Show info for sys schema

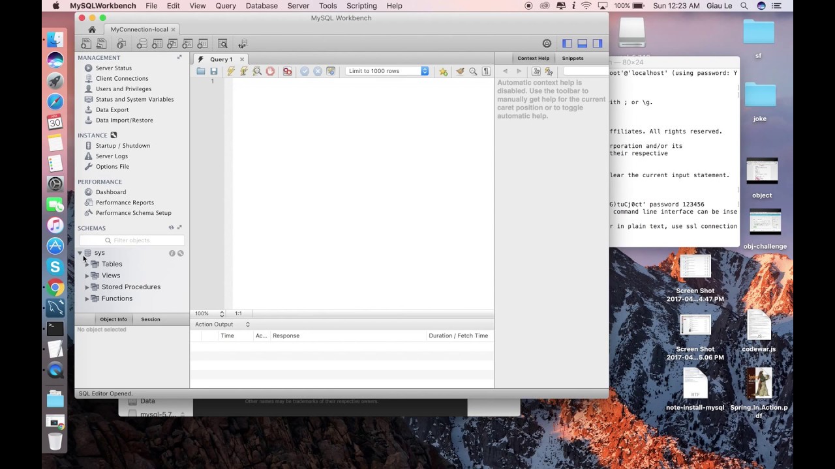tap(172, 253)
